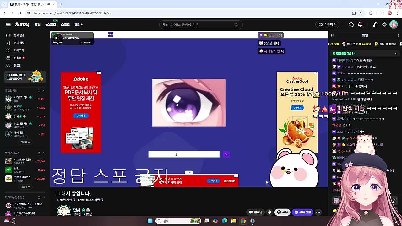Open the 엔터+ tab in the top navigation
402x226 pixels.
(79, 24)
